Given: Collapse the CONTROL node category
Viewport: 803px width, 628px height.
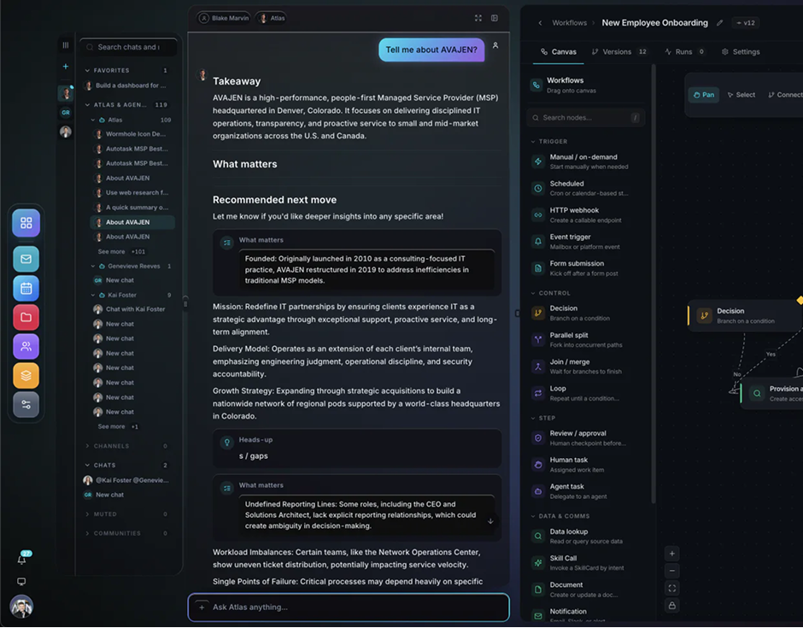Looking at the screenshot, I should click(x=533, y=294).
